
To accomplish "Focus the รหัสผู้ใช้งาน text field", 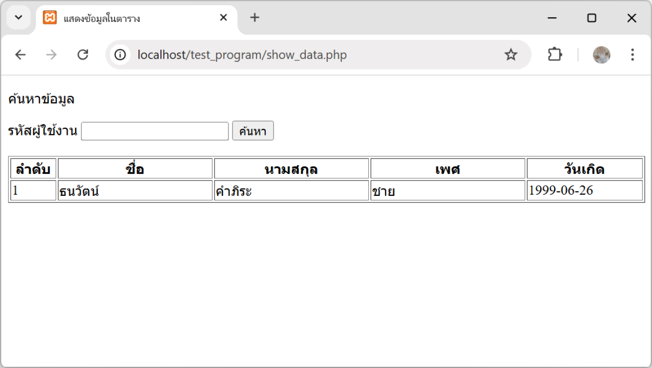I will point(155,131).
